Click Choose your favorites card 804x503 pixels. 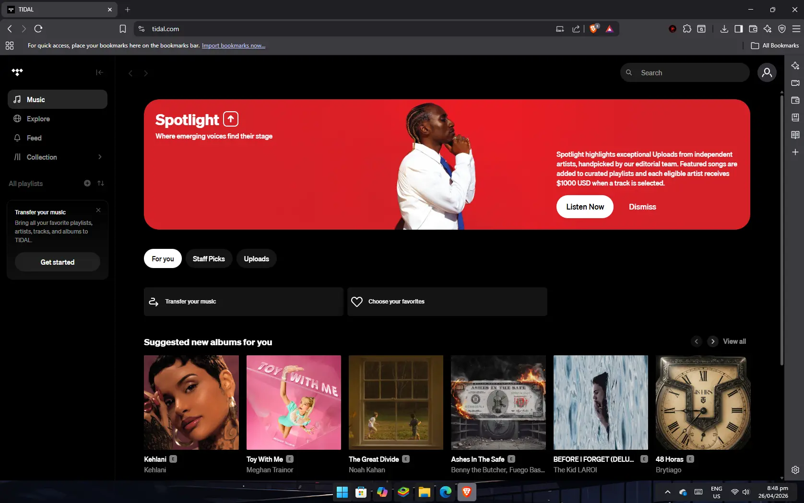(x=447, y=302)
